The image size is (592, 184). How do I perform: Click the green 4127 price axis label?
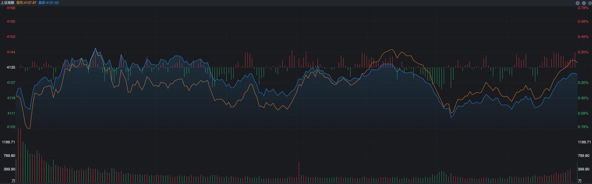tap(11, 83)
